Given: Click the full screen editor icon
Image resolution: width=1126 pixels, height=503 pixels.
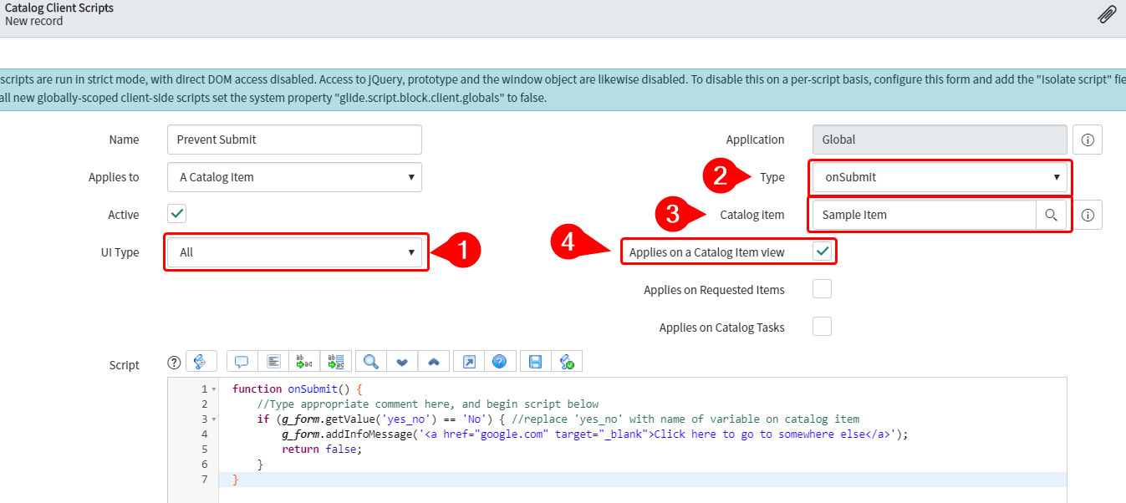Looking at the screenshot, I should [469, 362].
